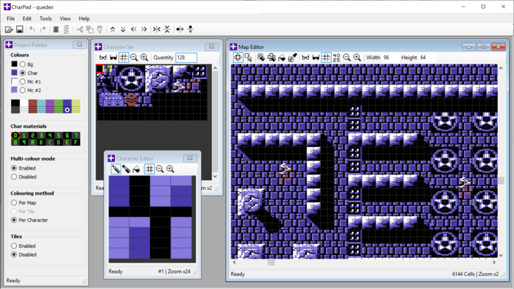514x289 pixels.
Task: Shift right with the double right chevron
Action: 144,30
